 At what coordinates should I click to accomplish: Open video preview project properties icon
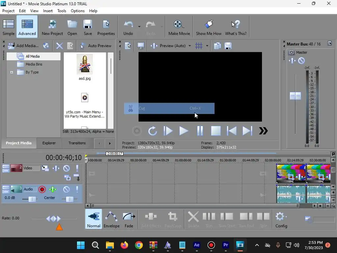(x=128, y=45)
